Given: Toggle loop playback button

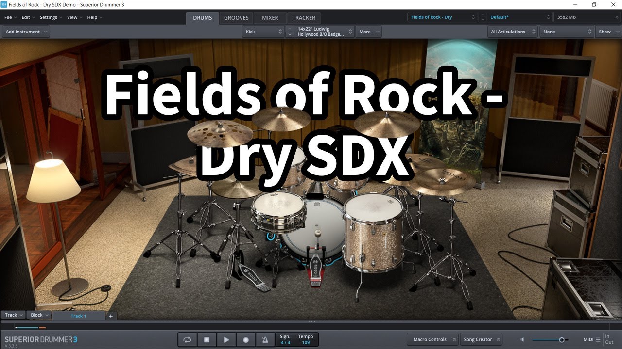Looking at the screenshot, I should pyautogui.click(x=187, y=340).
